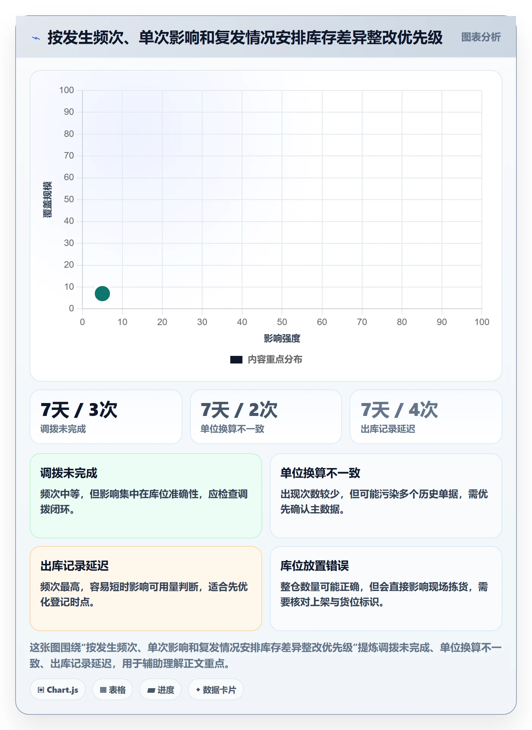
Task: Click the 图表分析 label in header
Action: click(481, 37)
